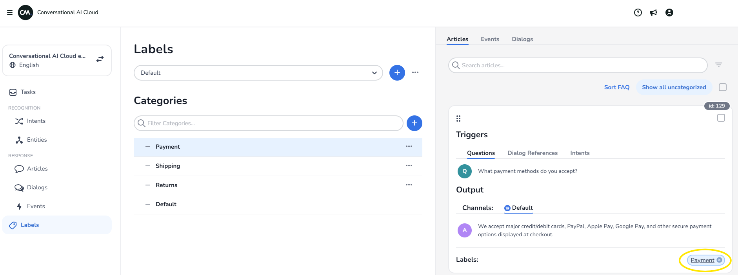This screenshot has height=275, width=738.
Task: Click the blue plus button to add category
Action: [x=414, y=123]
